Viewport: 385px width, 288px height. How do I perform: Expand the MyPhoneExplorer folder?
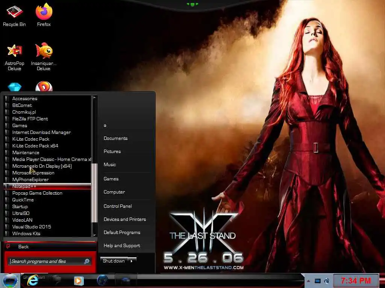pos(47,180)
